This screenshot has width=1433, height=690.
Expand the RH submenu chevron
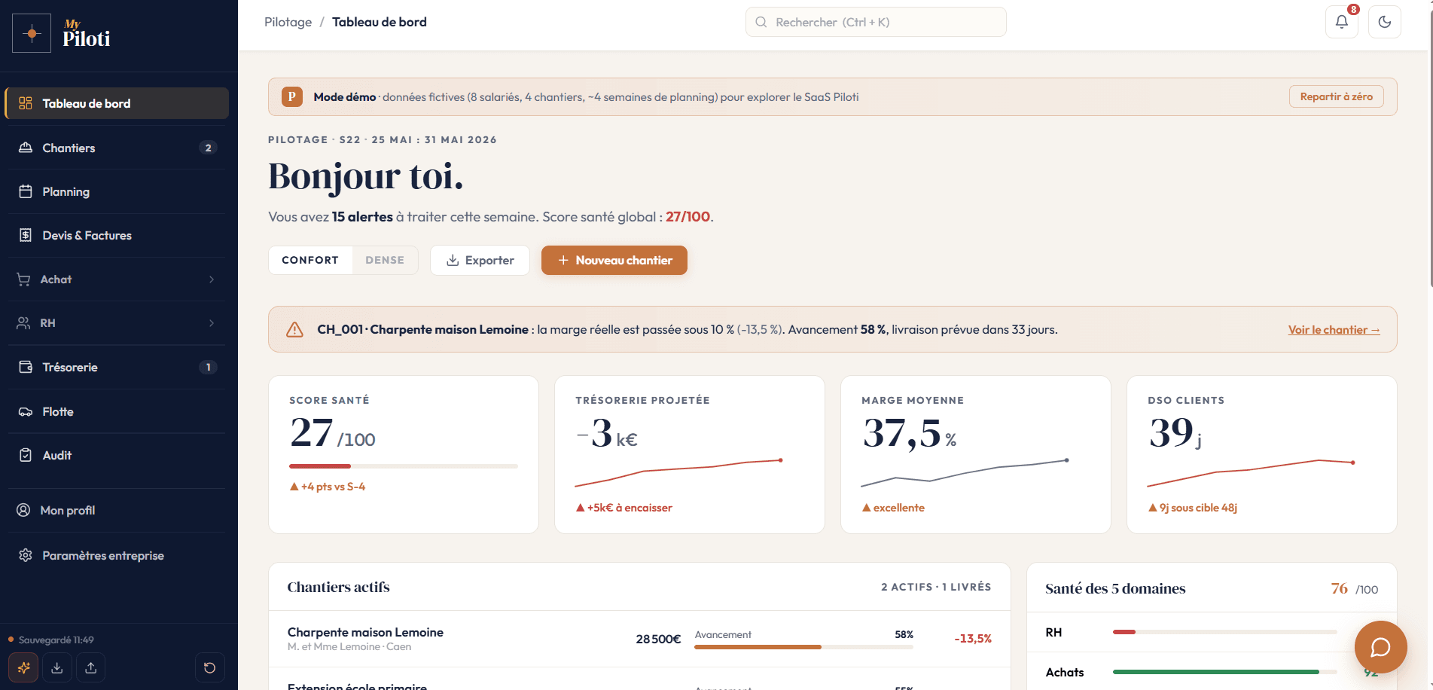[x=212, y=323]
